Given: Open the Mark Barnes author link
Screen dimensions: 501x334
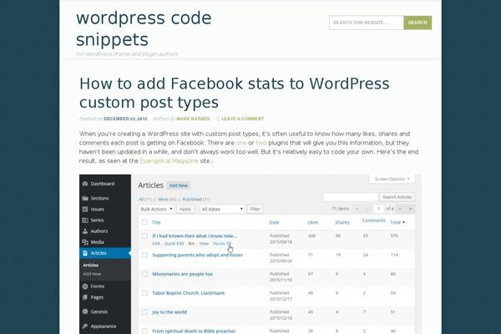Looking at the screenshot, I should [x=193, y=119].
